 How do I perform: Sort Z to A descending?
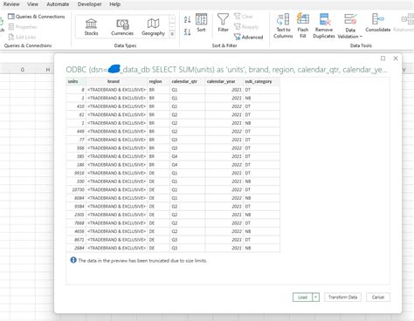pyautogui.click(x=187, y=31)
